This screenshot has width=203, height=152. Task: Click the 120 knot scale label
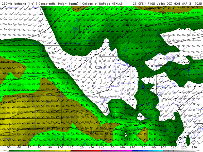pos(81,147)
